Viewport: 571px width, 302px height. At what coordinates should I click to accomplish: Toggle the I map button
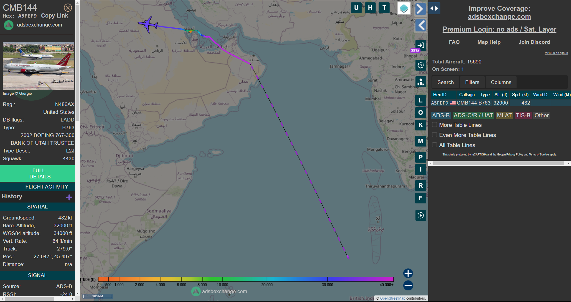click(x=421, y=169)
